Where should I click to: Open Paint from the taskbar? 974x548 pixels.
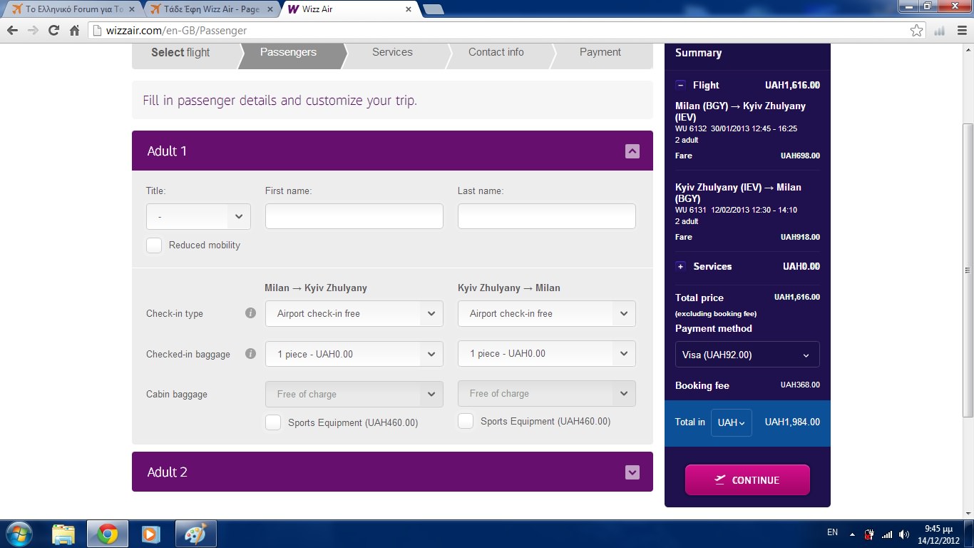click(195, 534)
